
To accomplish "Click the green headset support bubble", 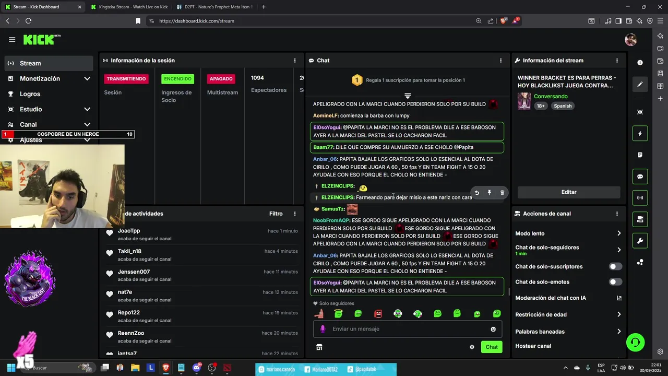I will pos(635,343).
